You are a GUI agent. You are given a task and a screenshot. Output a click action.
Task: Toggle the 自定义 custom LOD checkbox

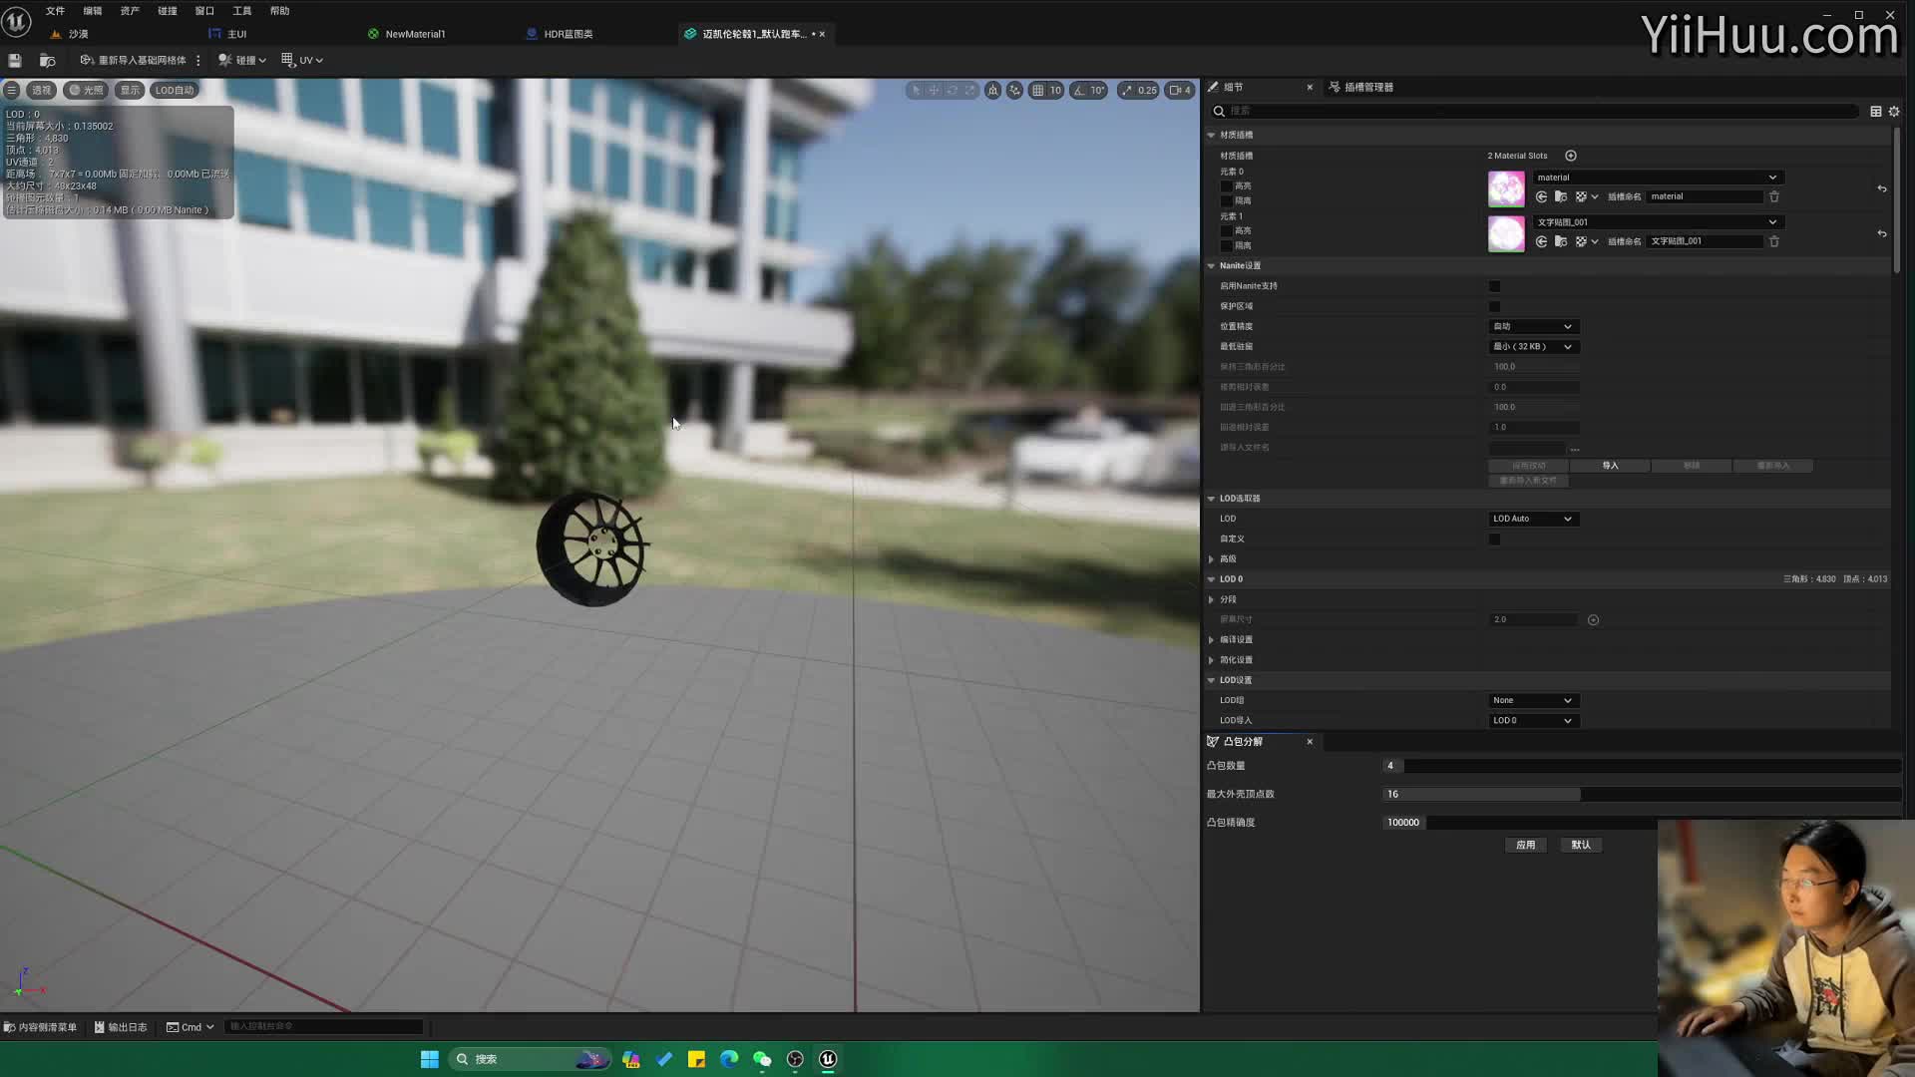click(x=1494, y=539)
